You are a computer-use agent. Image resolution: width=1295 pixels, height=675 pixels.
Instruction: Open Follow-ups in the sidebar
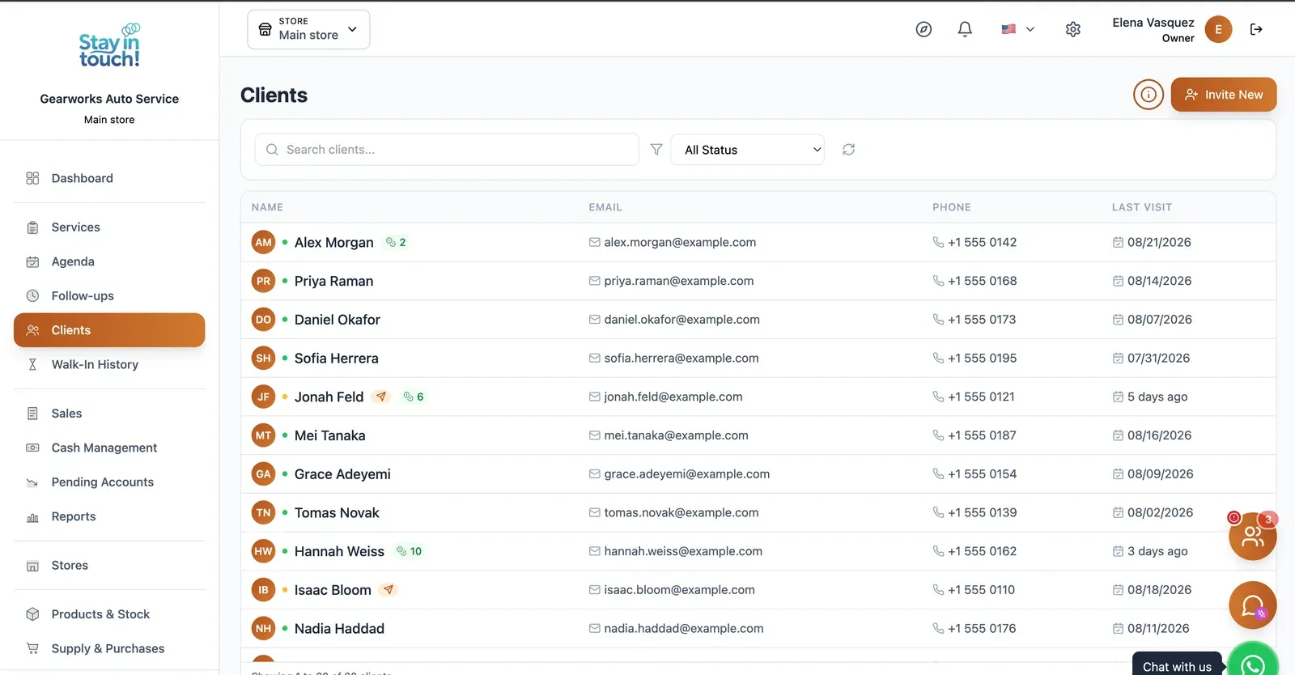tap(109, 296)
